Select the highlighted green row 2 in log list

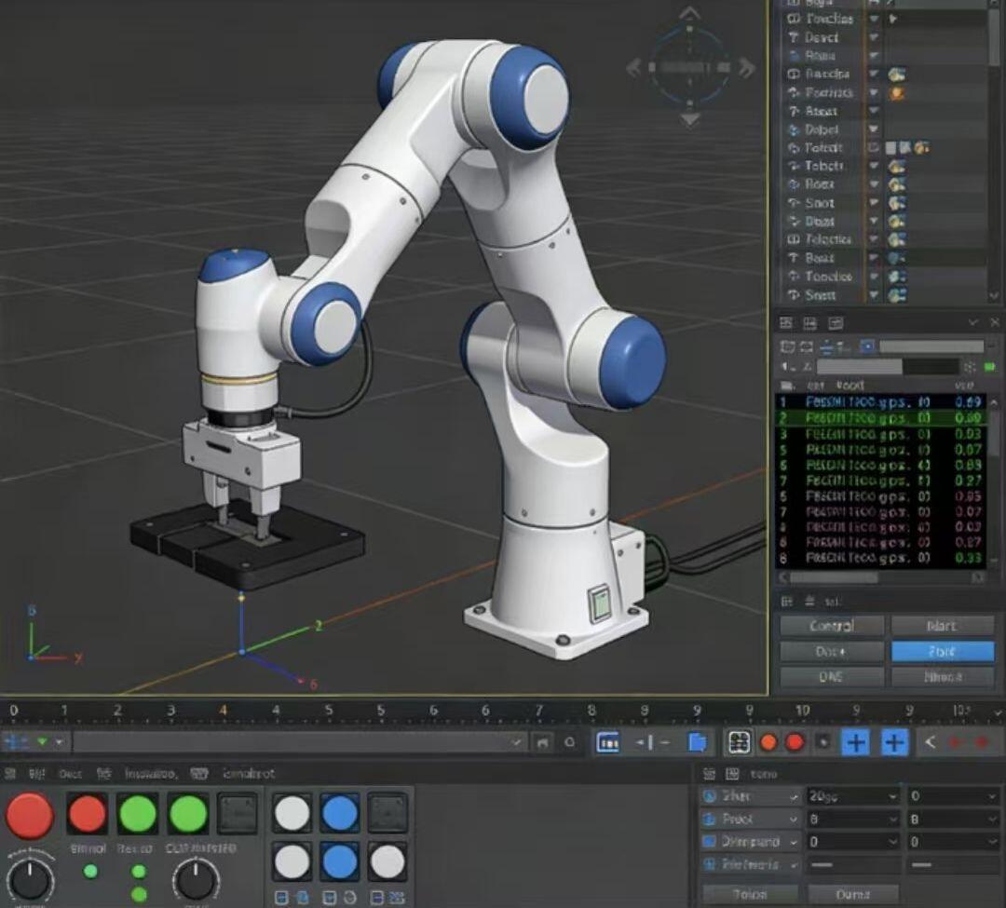[x=881, y=418]
